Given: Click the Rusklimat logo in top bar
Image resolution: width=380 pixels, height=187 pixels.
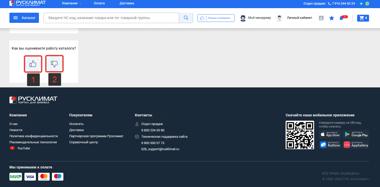Looking at the screenshot, I should click(x=27, y=3).
